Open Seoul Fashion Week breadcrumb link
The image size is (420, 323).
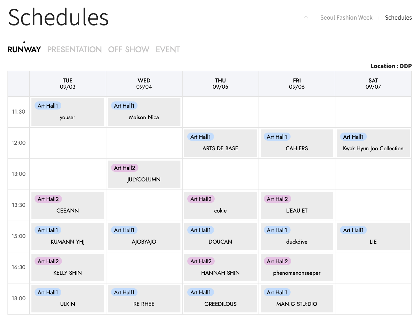click(346, 18)
